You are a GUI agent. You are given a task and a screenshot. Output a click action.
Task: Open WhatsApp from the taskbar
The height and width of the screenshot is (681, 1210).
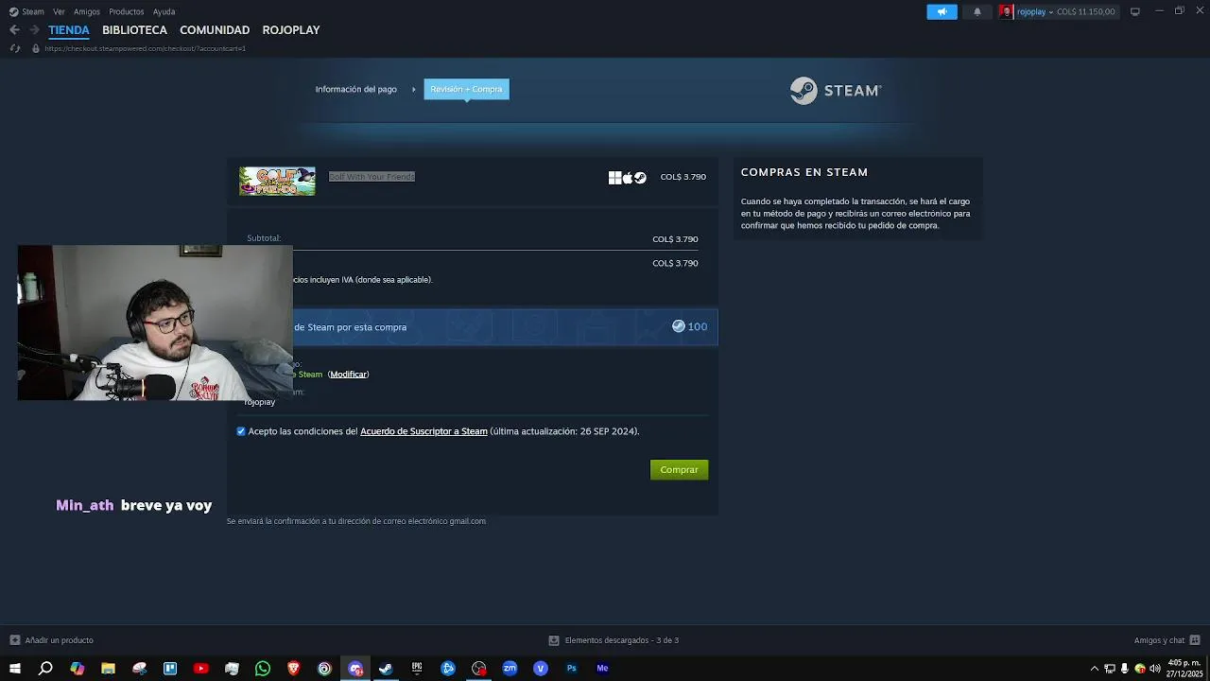[263, 669]
